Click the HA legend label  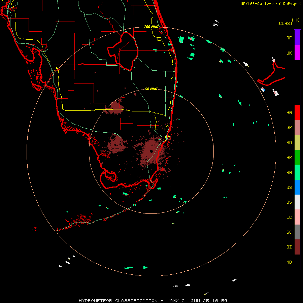click(x=289, y=112)
